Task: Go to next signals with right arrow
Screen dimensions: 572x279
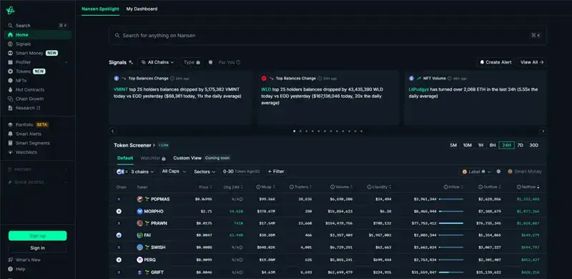Action: click(543, 131)
